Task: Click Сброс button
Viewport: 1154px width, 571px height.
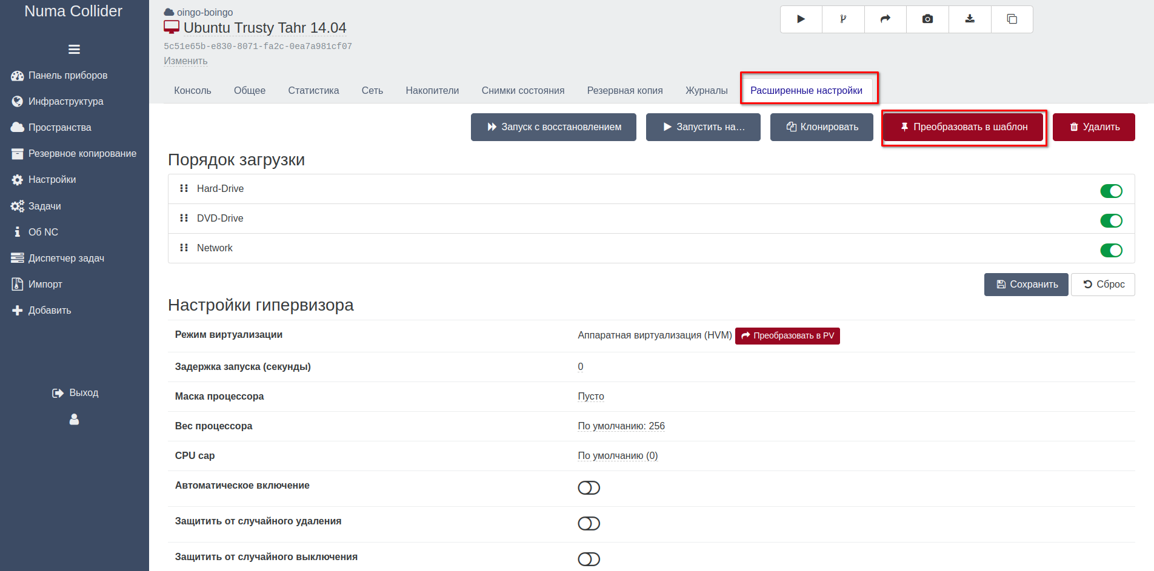Action: [x=1103, y=285]
